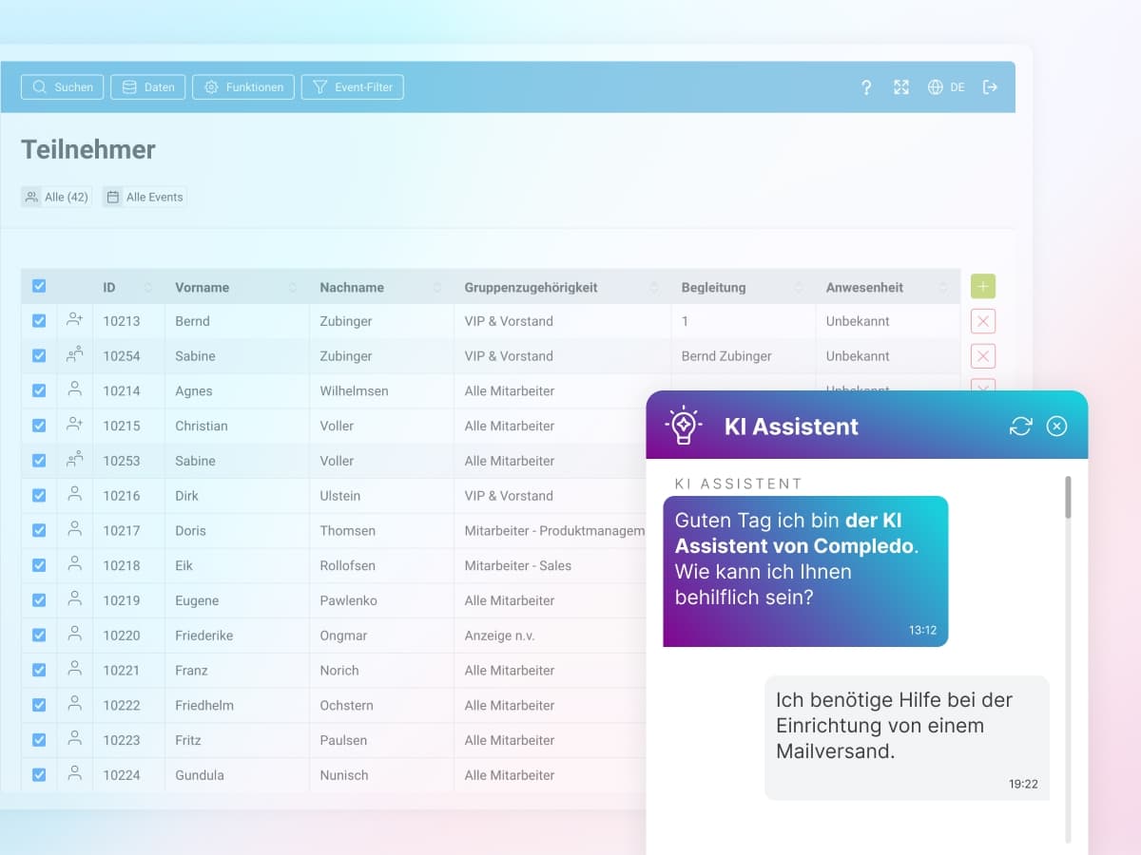Click the Teilnehmer page heading
This screenshot has height=855, width=1141.
[88, 149]
